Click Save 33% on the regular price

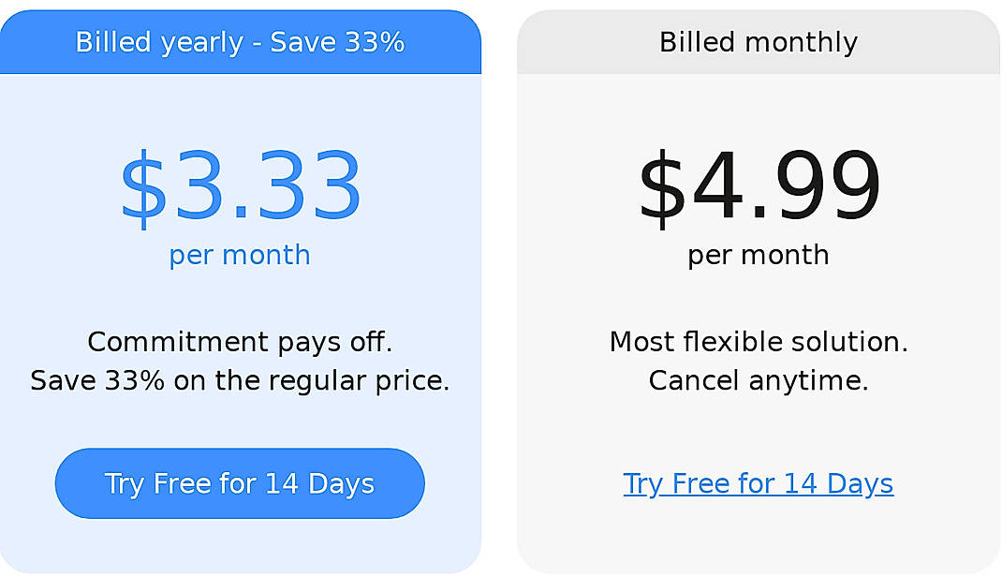pos(240,380)
